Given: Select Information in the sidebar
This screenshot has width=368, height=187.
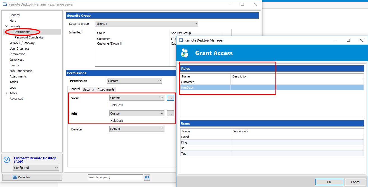Looking at the screenshot, I should click(x=17, y=54).
